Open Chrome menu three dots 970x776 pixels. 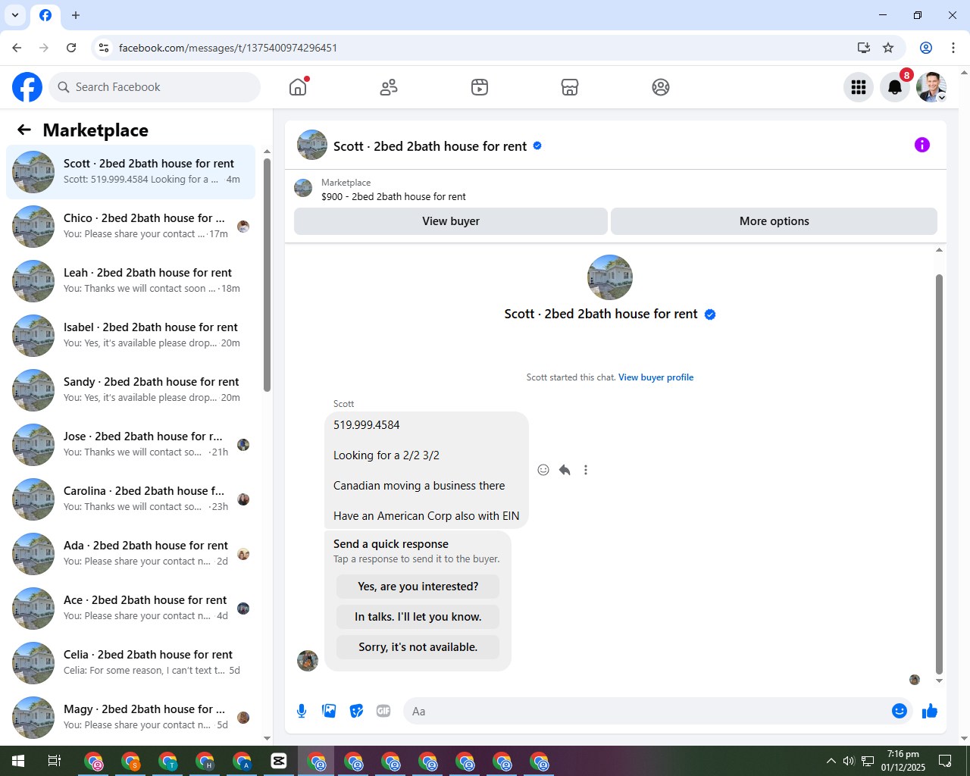pyautogui.click(x=953, y=48)
